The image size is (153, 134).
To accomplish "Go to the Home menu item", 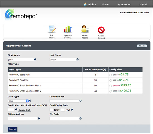I will [x=105, y=4].
